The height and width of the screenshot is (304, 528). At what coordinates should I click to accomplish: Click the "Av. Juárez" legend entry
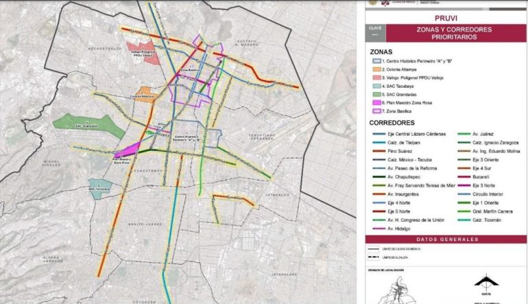coord(476,134)
